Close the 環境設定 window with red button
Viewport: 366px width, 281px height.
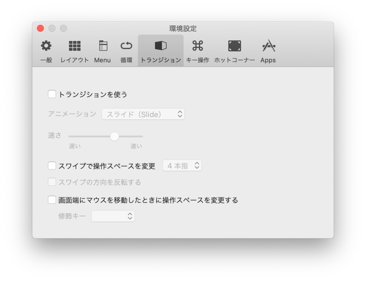40,28
